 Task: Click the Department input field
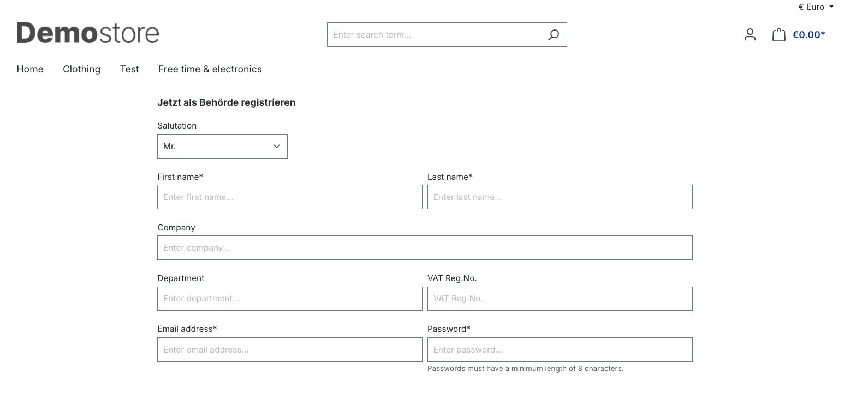(x=289, y=299)
